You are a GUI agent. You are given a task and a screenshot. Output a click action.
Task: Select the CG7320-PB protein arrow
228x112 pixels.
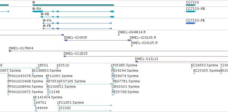click(191, 23)
